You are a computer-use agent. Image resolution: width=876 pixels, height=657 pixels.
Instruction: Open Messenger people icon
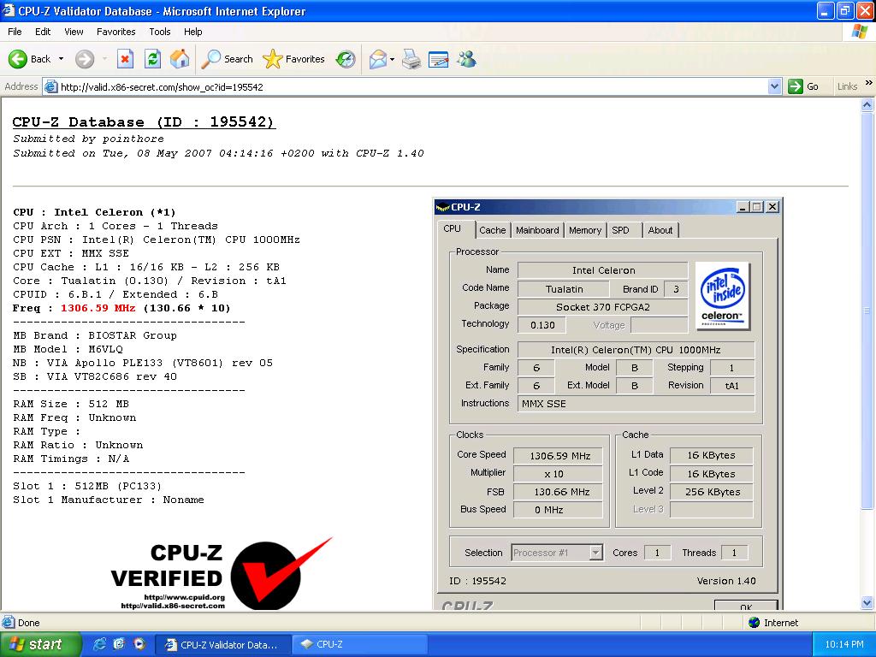point(466,59)
